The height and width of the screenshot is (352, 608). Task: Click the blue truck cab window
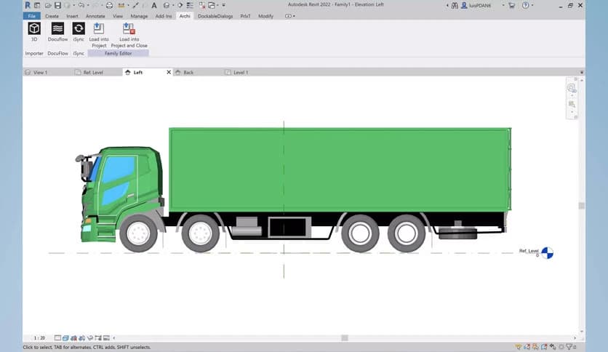tap(119, 169)
